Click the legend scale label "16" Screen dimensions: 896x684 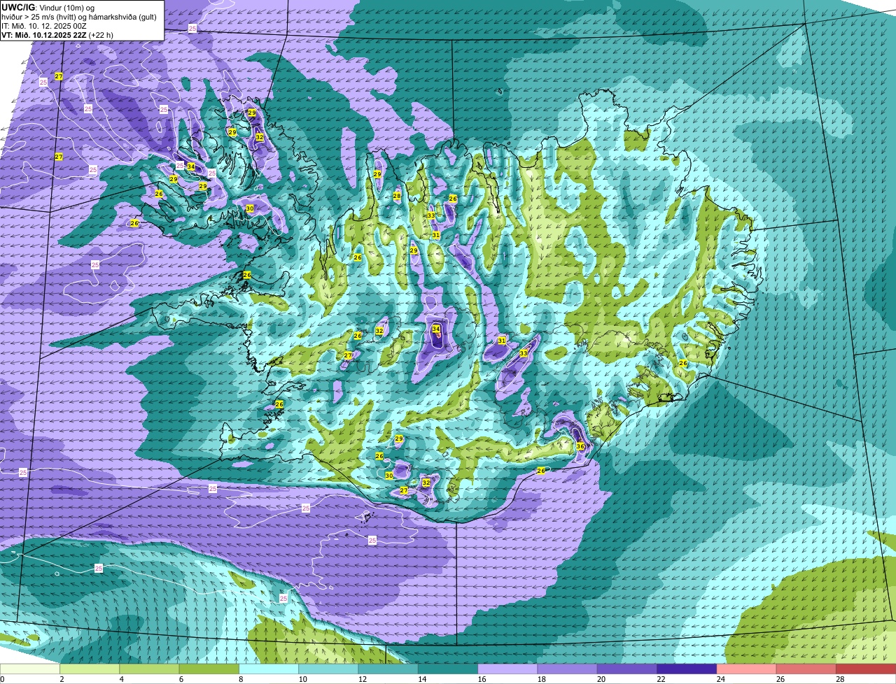tap(482, 679)
